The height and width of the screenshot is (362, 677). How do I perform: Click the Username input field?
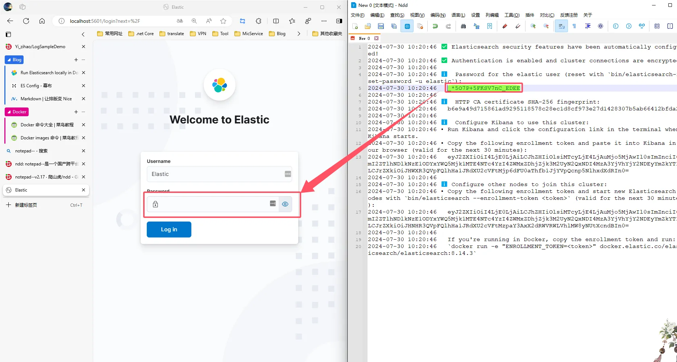219,174
